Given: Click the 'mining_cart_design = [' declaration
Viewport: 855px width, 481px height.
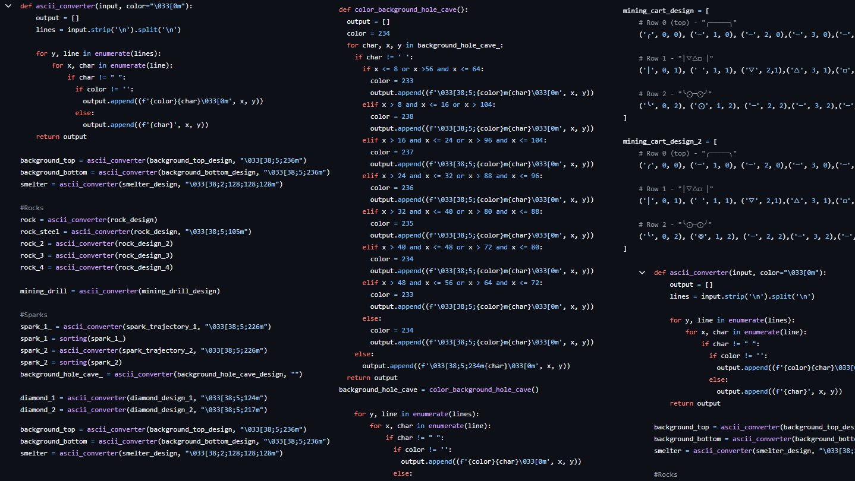Looking at the screenshot, I should point(665,11).
